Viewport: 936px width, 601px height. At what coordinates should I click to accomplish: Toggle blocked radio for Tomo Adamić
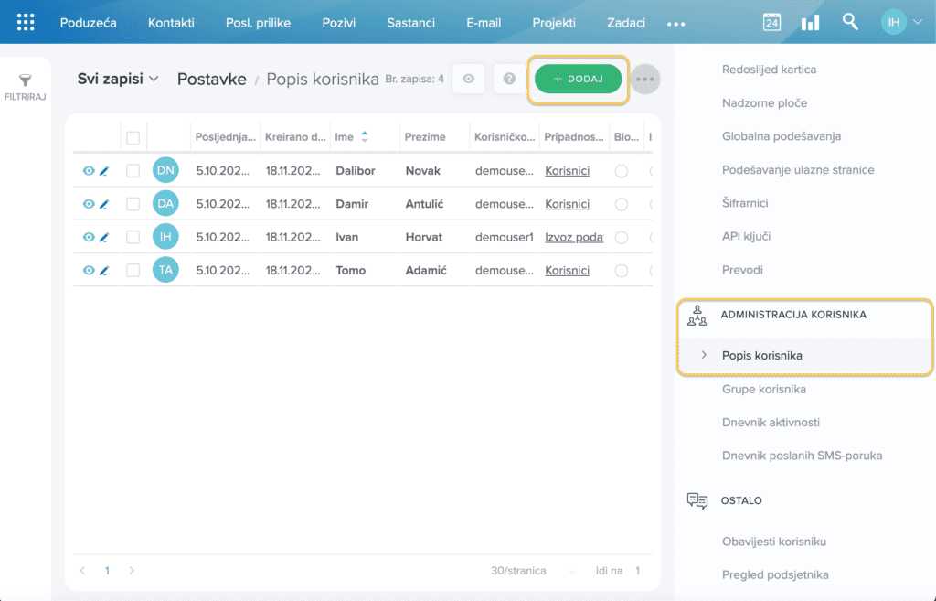point(622,271)
